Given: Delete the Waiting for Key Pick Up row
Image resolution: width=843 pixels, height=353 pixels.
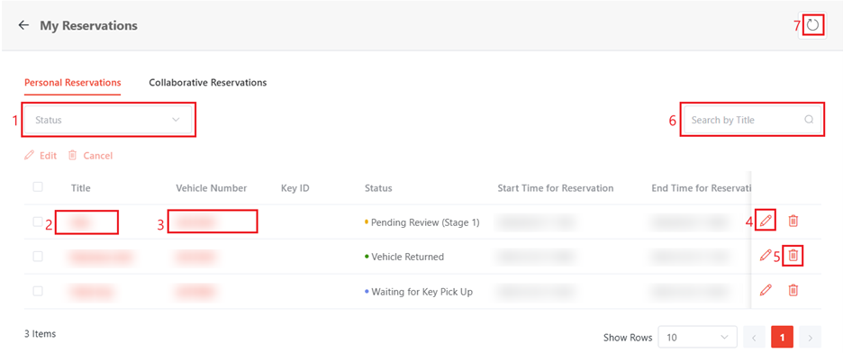Looking at the screenshot, I should click(x=793, y=291).
